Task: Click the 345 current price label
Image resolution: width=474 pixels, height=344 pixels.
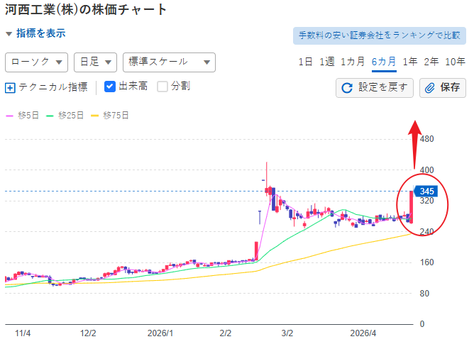Action: tap(426, 192)
